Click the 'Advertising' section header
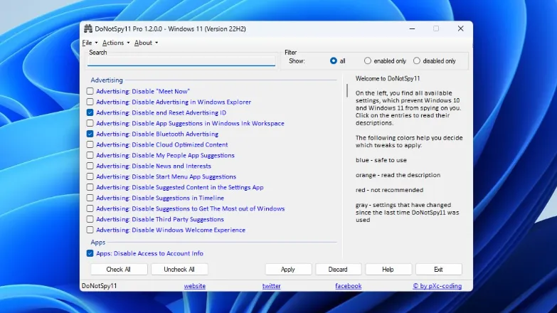 [107, 80]
